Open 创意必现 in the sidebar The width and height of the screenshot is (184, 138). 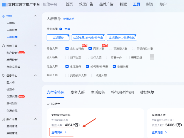pyautogui.click(x=12, y=111)
